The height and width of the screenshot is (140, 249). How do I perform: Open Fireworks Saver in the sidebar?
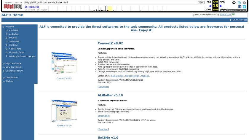[x=17, y=52]
